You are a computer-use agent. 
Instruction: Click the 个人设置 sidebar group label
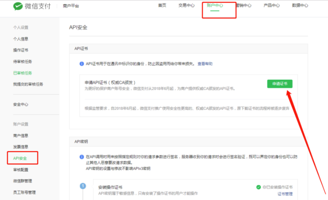(20, 27)
